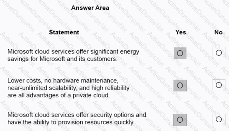Click the line ending with "significant energy"
Image resolution: width=229 pixels, height=131 pixels.
pos(73,52)
